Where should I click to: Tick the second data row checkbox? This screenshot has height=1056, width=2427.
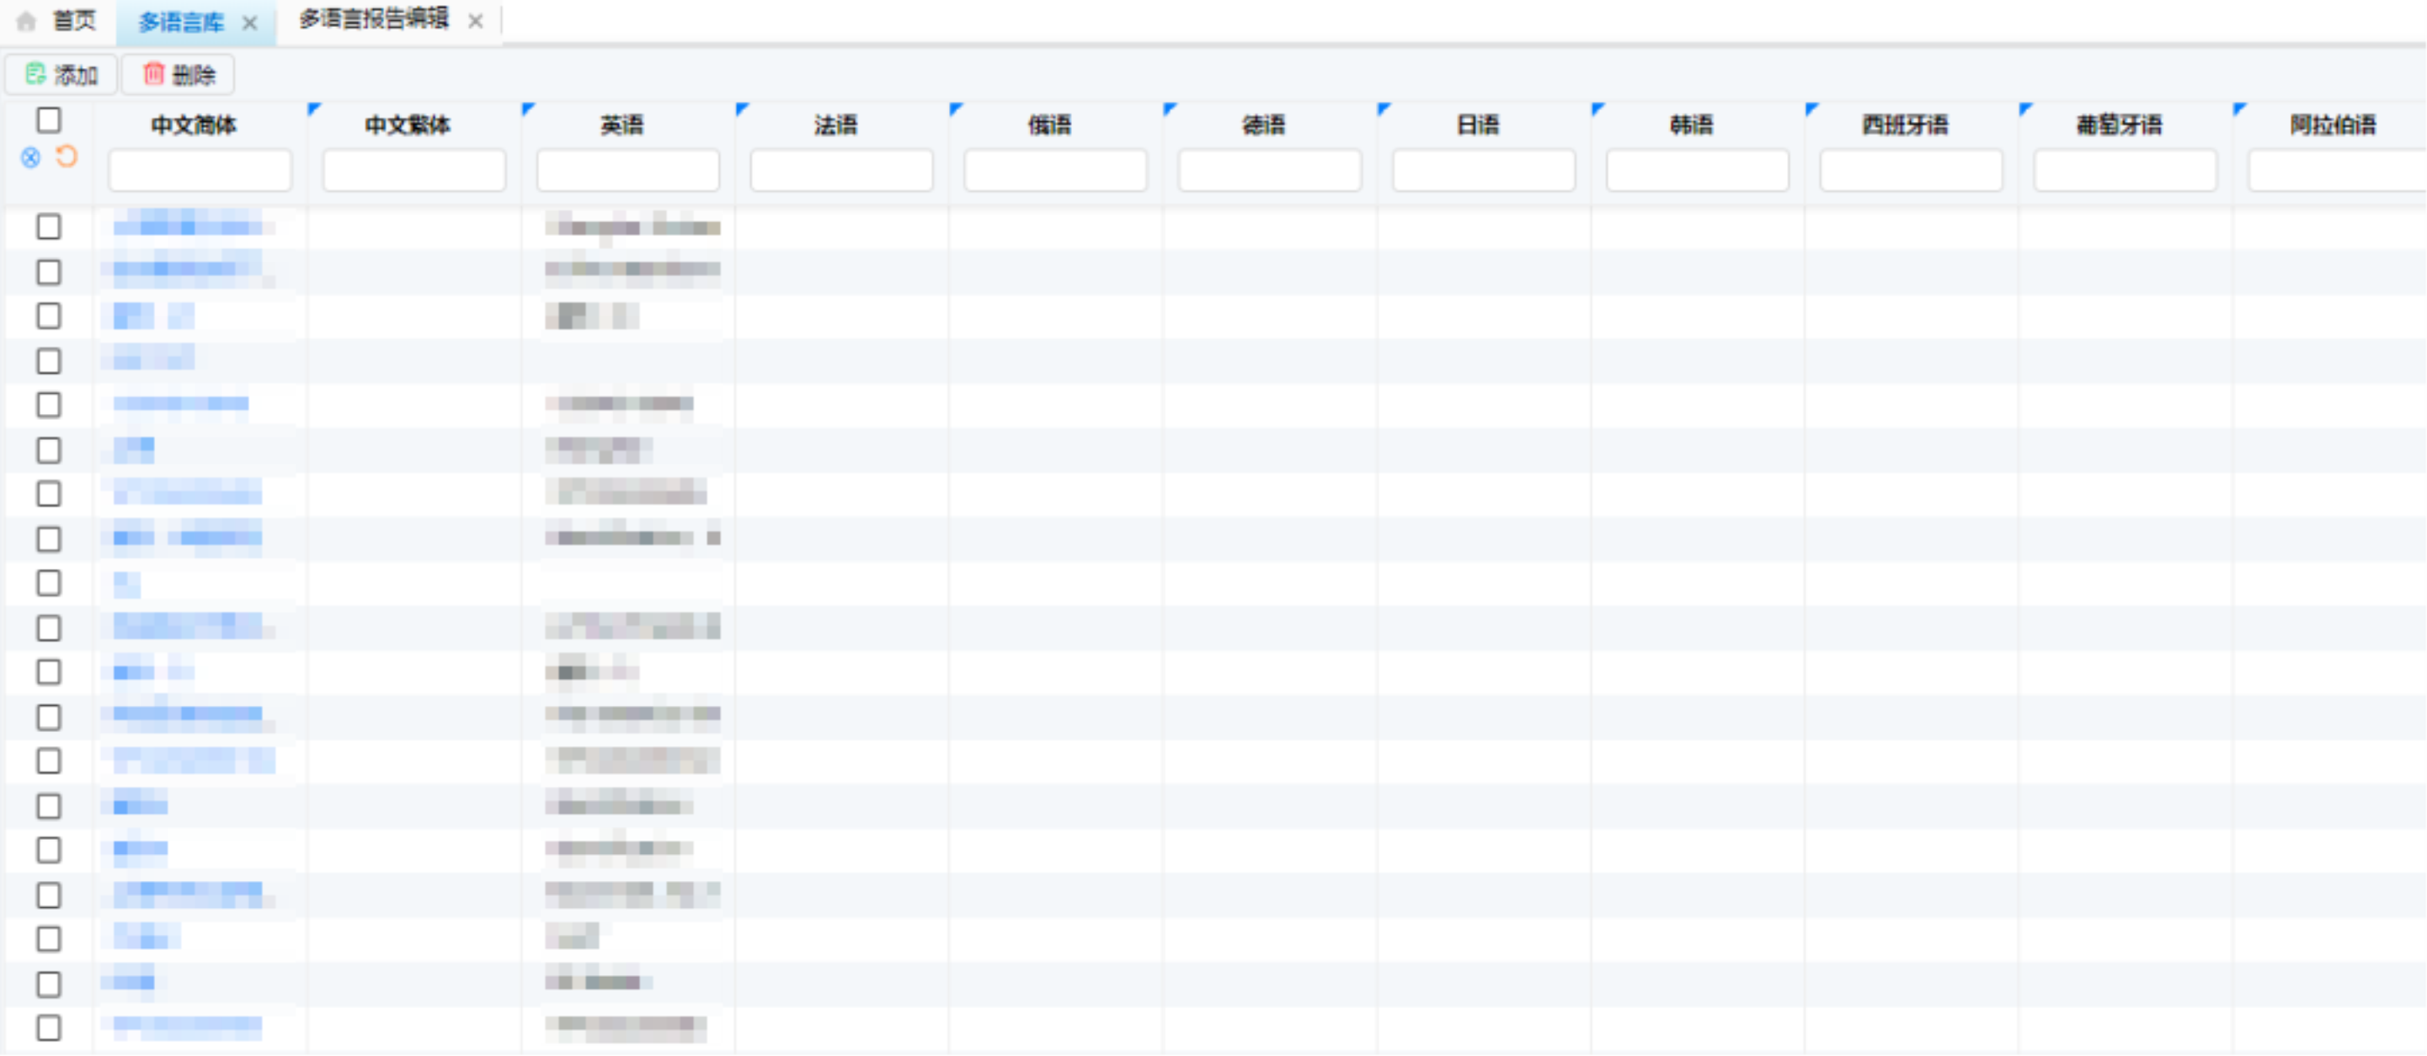pyautogui.click(x=49, y=272)
